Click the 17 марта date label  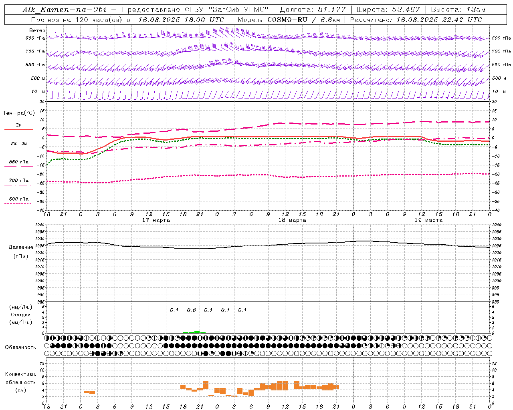point(156,220)
